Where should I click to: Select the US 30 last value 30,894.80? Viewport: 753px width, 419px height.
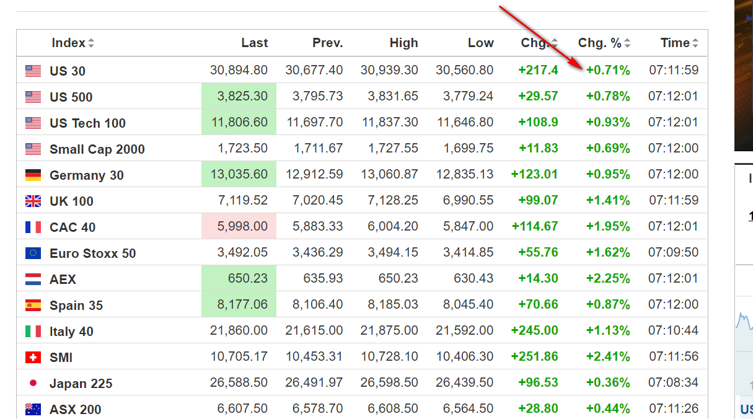tap(239, 70)
